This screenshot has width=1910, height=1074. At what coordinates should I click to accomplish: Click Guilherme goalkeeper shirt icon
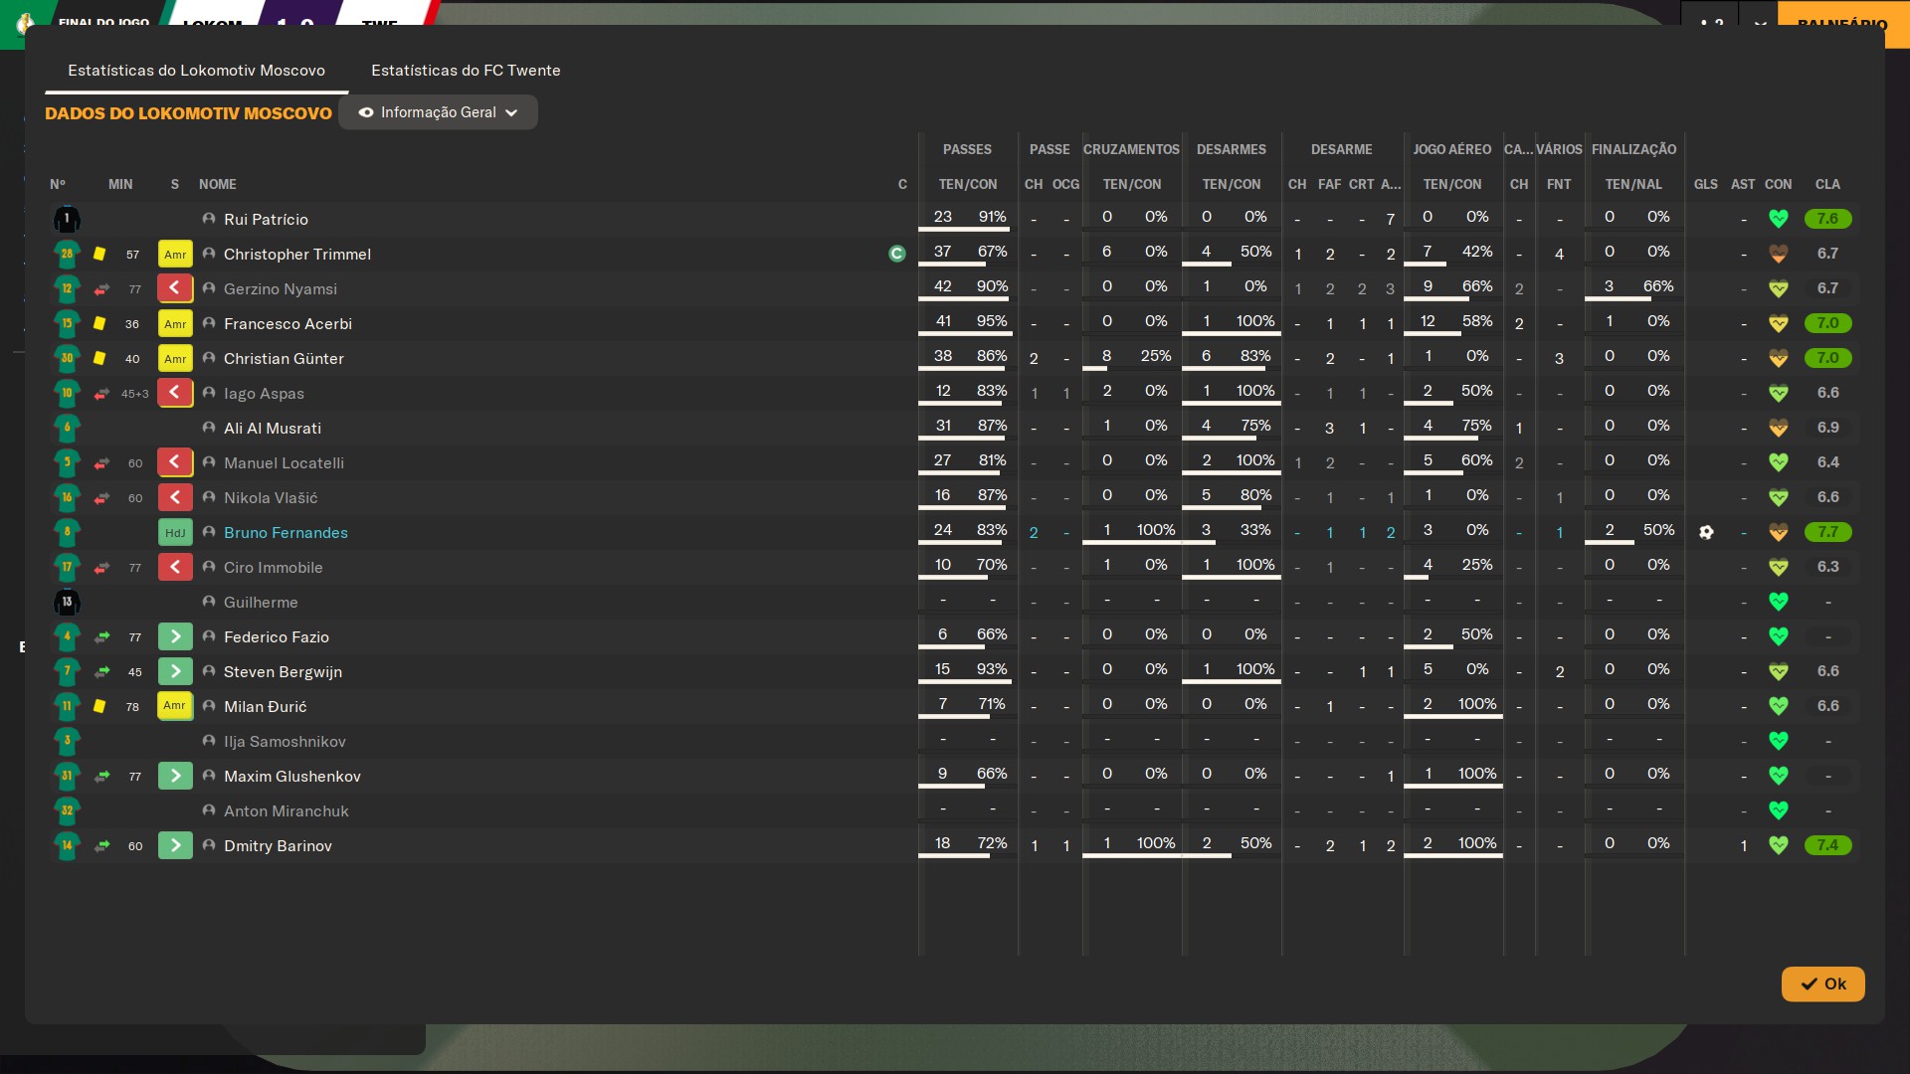[67, 602]
